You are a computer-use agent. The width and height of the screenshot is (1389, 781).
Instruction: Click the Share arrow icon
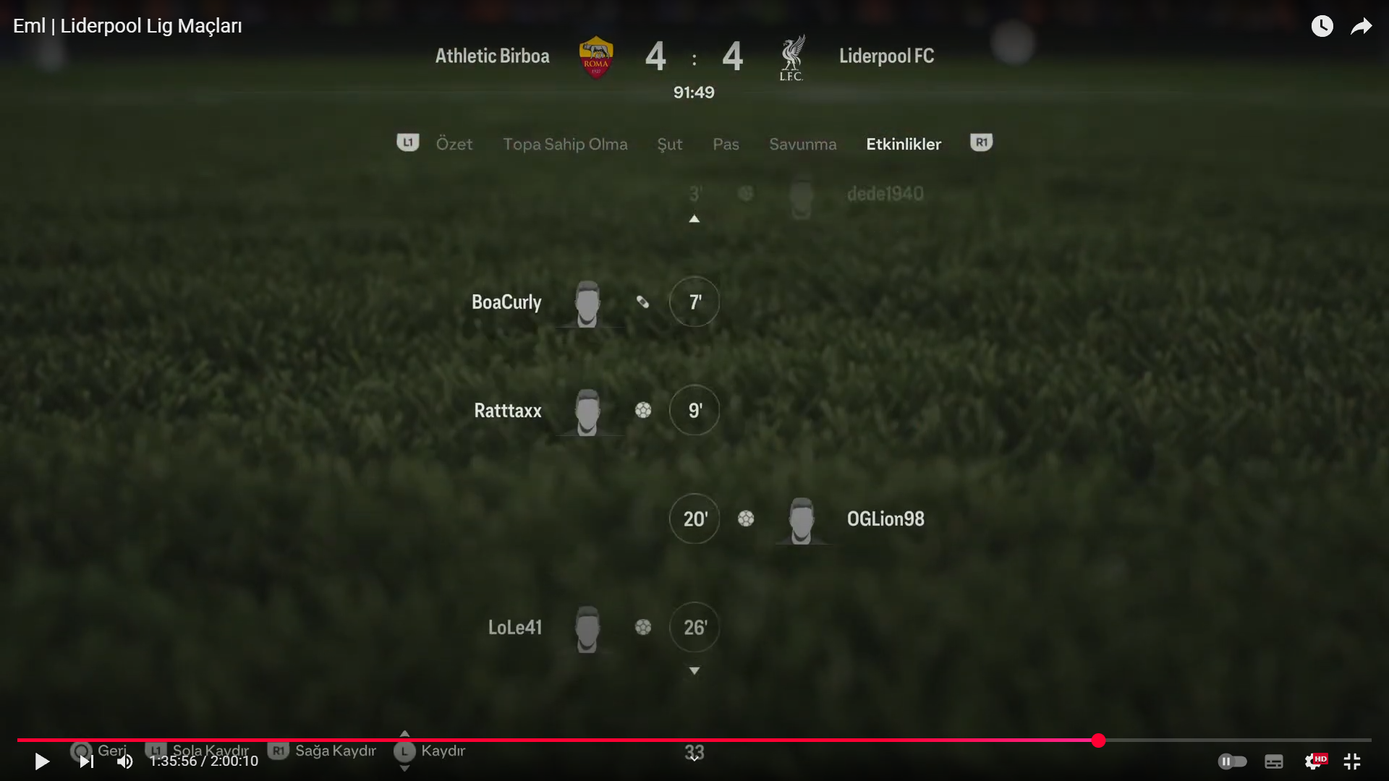click(1362, 27)
